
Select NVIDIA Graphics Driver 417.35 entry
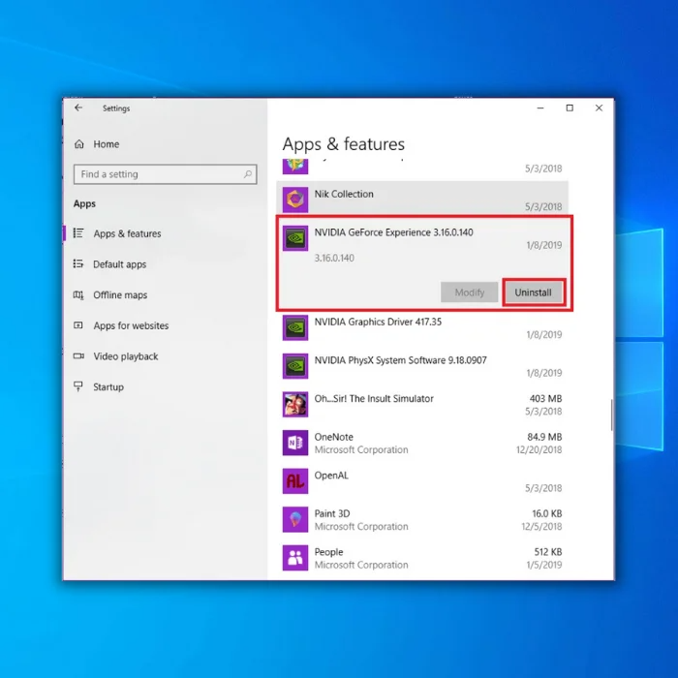point(378,322)
